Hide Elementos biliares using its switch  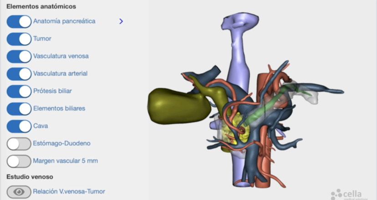[x=19, y=108]
